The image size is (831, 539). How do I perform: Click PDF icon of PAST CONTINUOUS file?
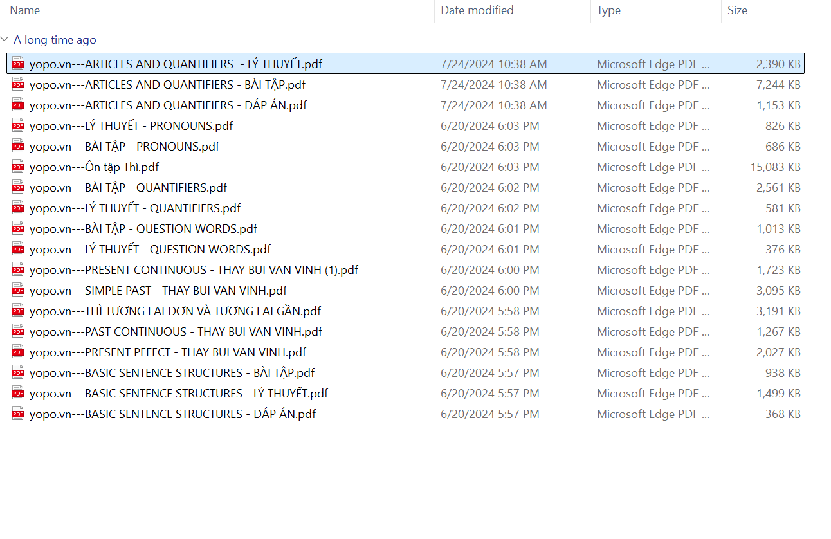[18, 331]
